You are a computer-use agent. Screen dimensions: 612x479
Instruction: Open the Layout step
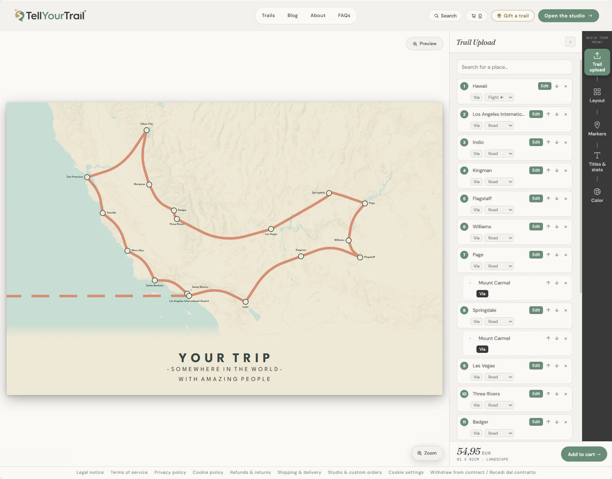[597, 95]
